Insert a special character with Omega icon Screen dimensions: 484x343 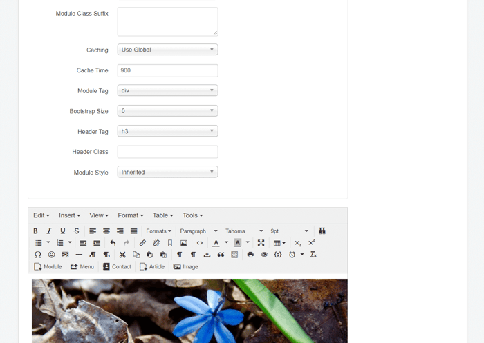(x=37, y=255)
